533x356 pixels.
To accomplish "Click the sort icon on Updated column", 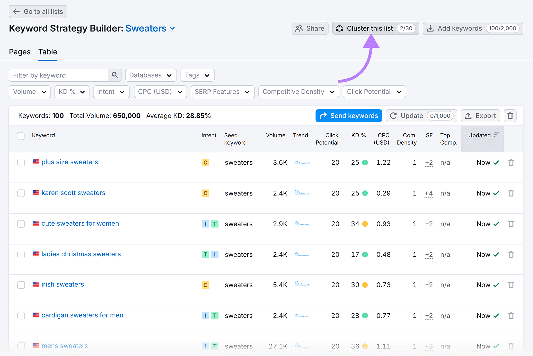I will coord(496,135).
